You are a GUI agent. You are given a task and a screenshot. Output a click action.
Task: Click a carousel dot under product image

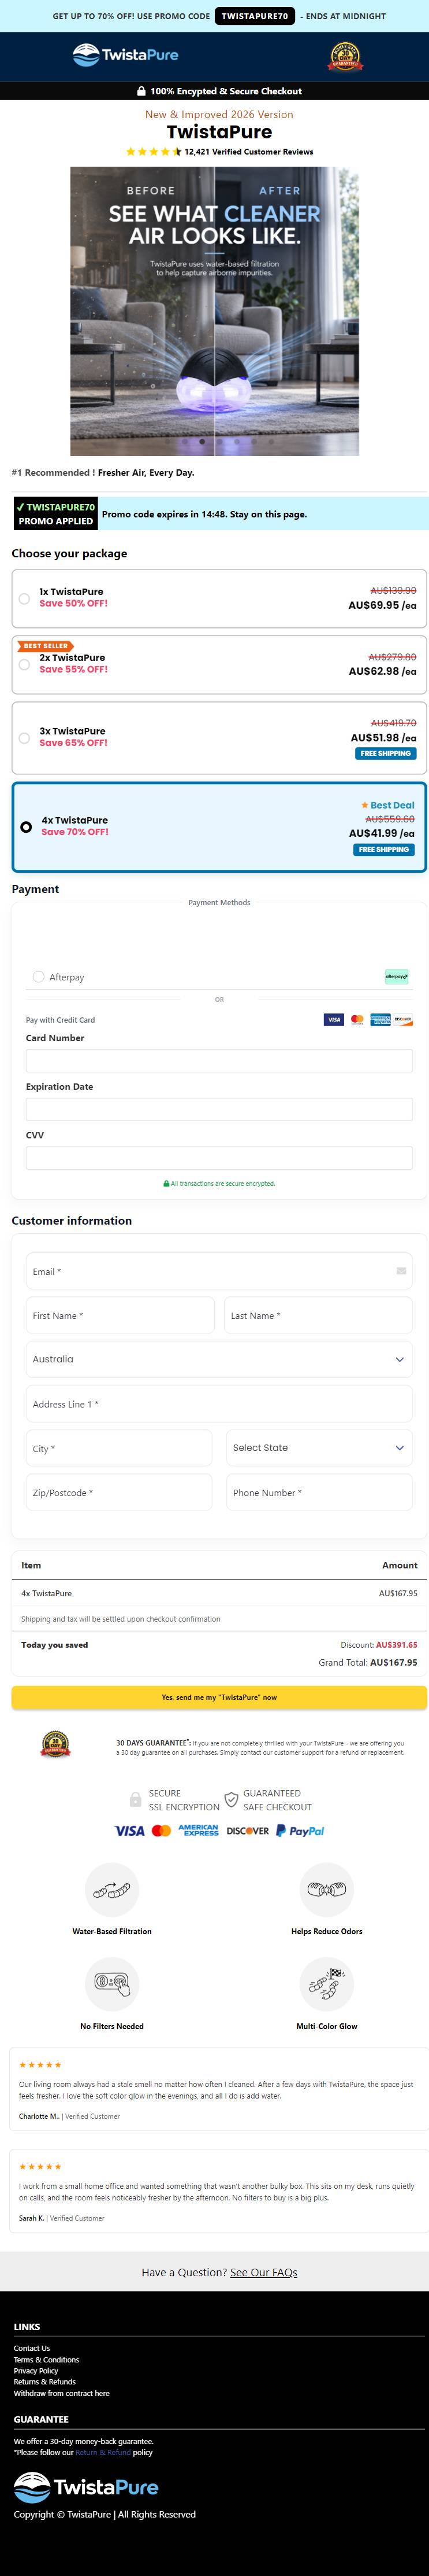203,441
